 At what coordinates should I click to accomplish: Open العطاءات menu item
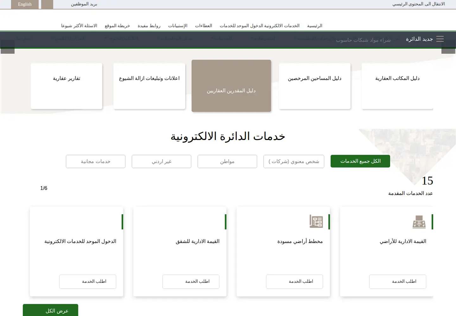click(x=204, y=26)
